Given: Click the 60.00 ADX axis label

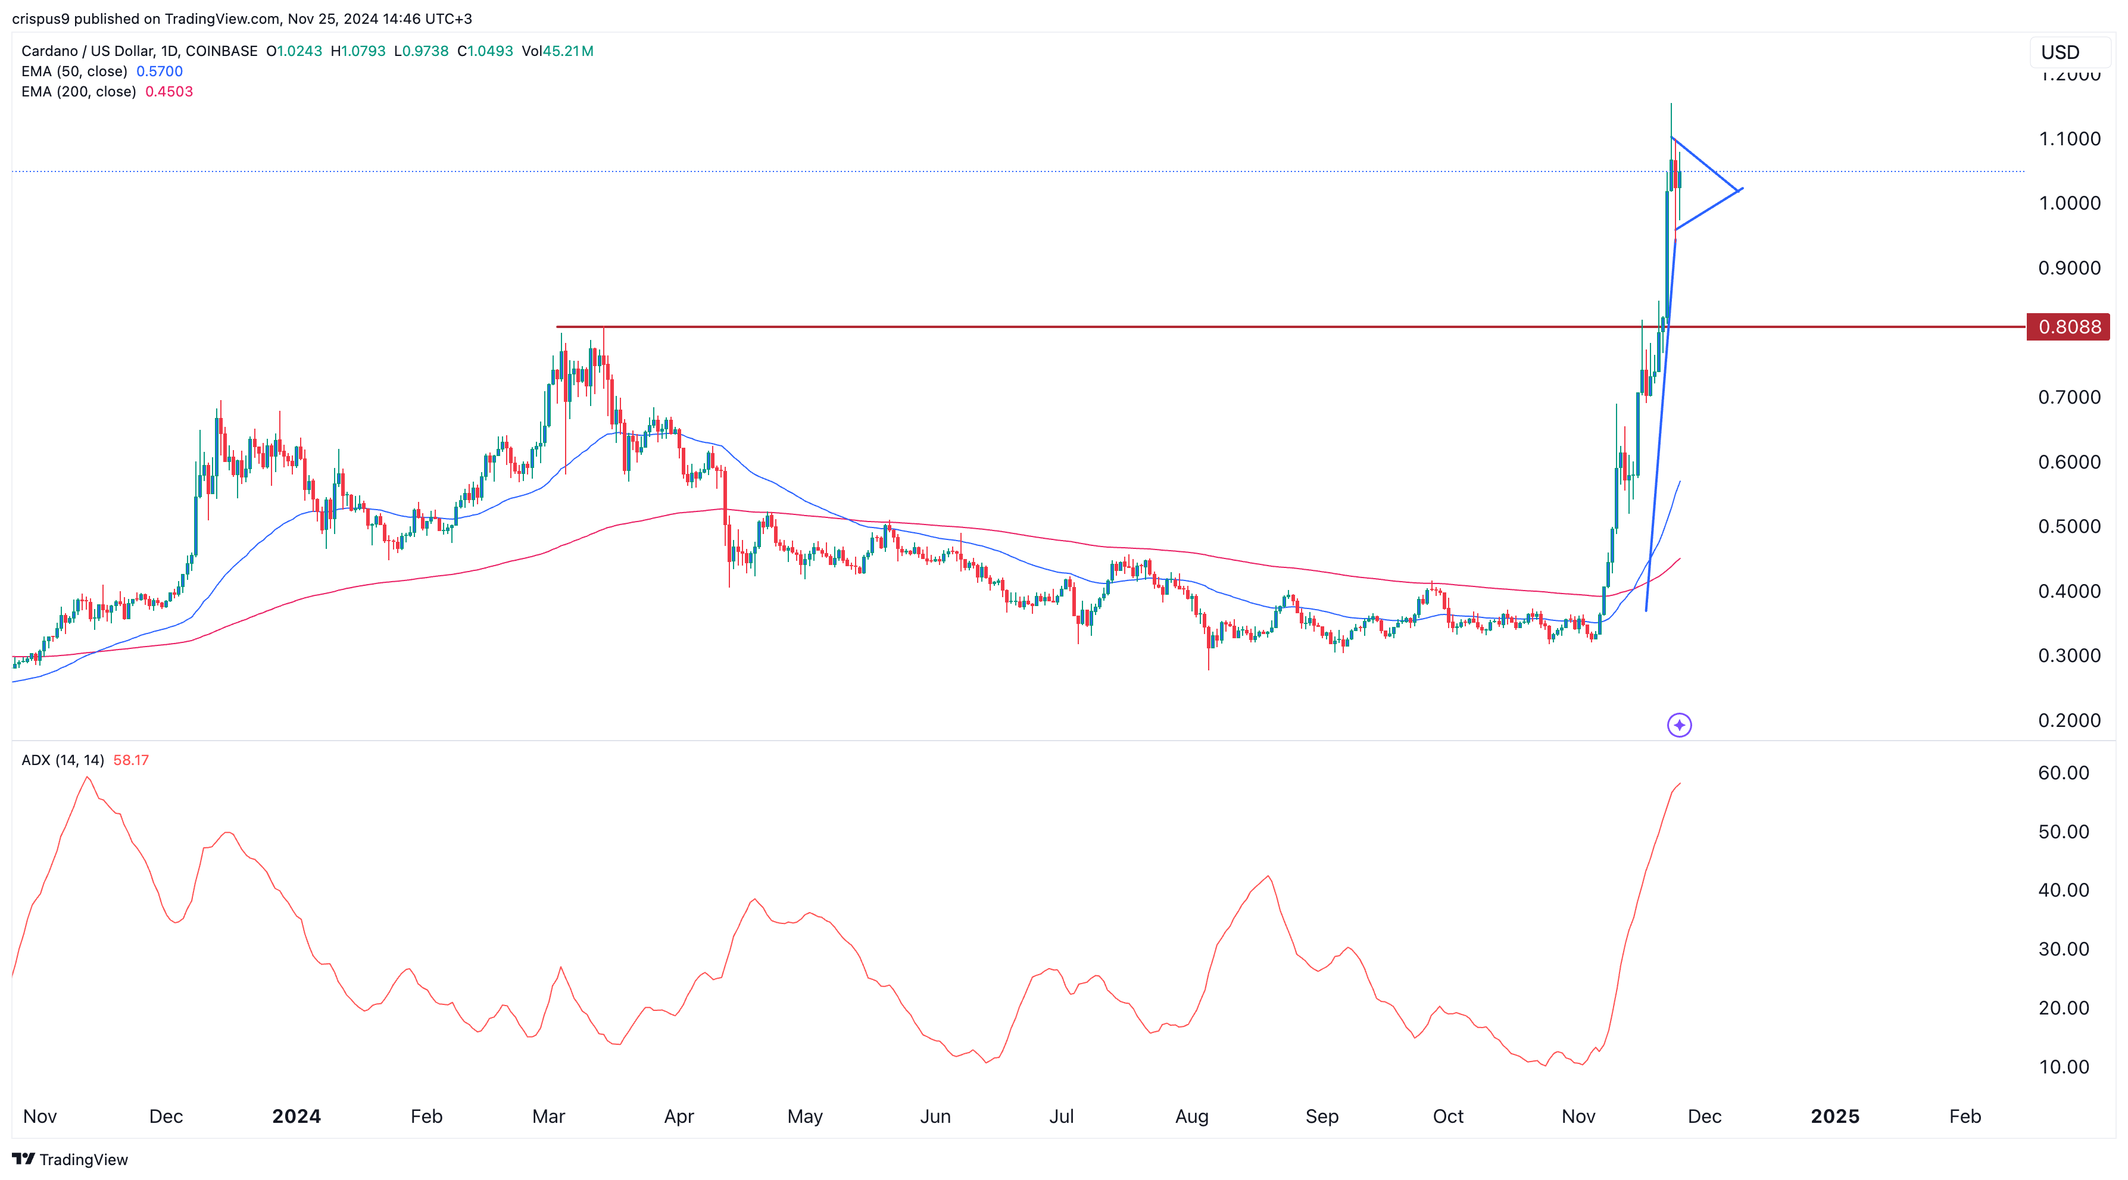Looking at the screenshot, I should (x=2064, y=773).
